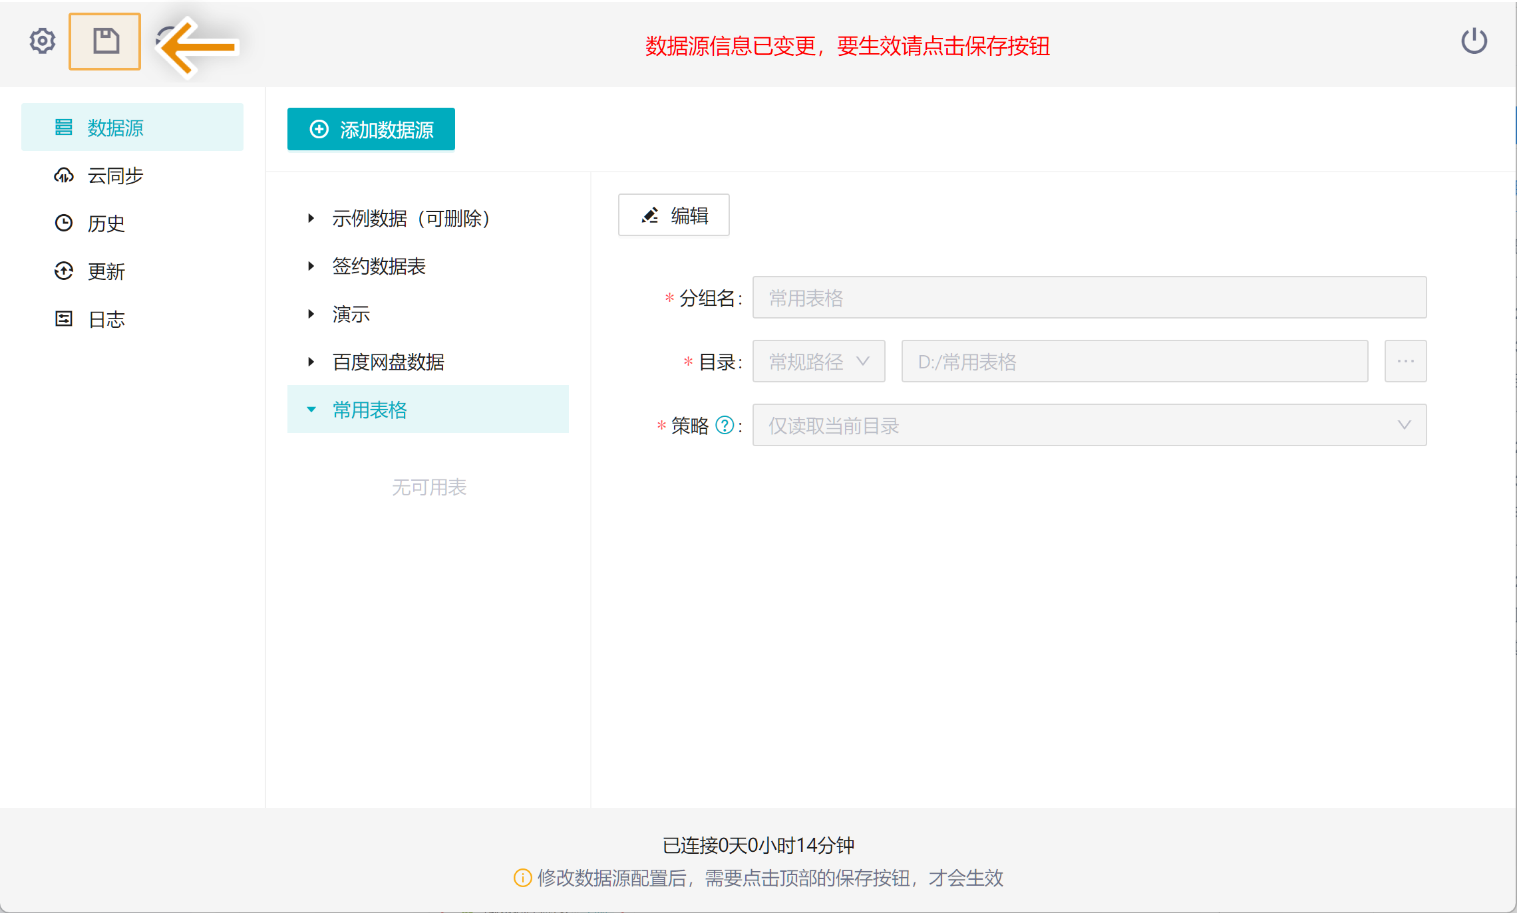The height and width of the screenshot is (913, 1517).
Task: Expand the 签约数据表 group arrow
Action: point(311,266)
